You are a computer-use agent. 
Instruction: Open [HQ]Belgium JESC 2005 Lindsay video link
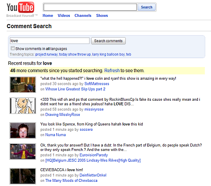coord(93,160)
